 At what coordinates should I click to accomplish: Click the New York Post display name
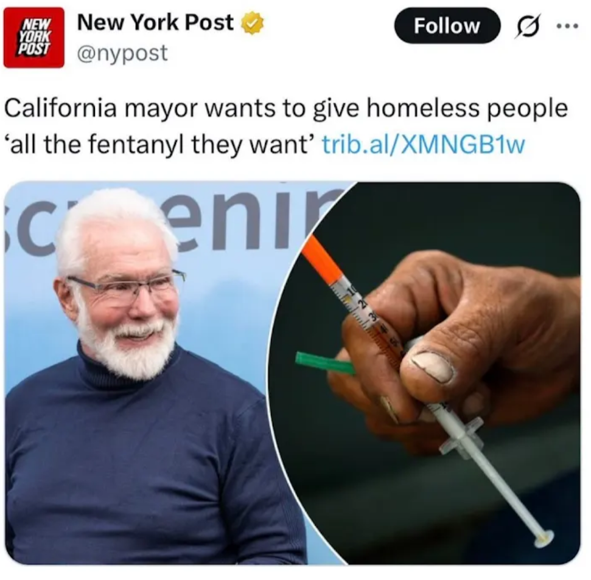[155, 22]
